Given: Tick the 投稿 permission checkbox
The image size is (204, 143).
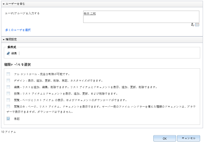Looking at the screenshot, I should point(8,94).
